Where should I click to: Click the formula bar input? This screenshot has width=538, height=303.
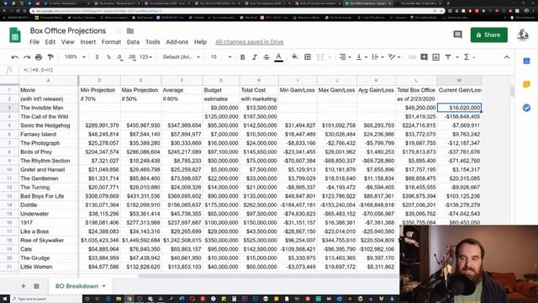pyautogui.click(x=267, y=70)
